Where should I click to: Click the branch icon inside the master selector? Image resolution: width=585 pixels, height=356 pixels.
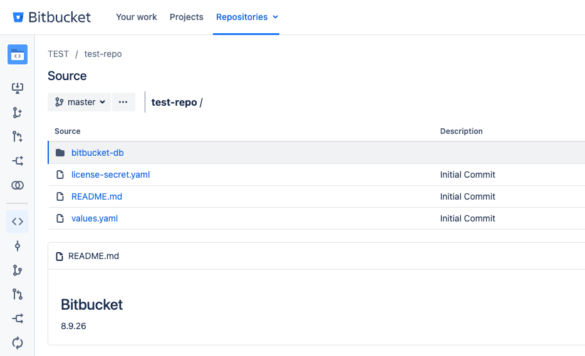click(x=60, y=102)
